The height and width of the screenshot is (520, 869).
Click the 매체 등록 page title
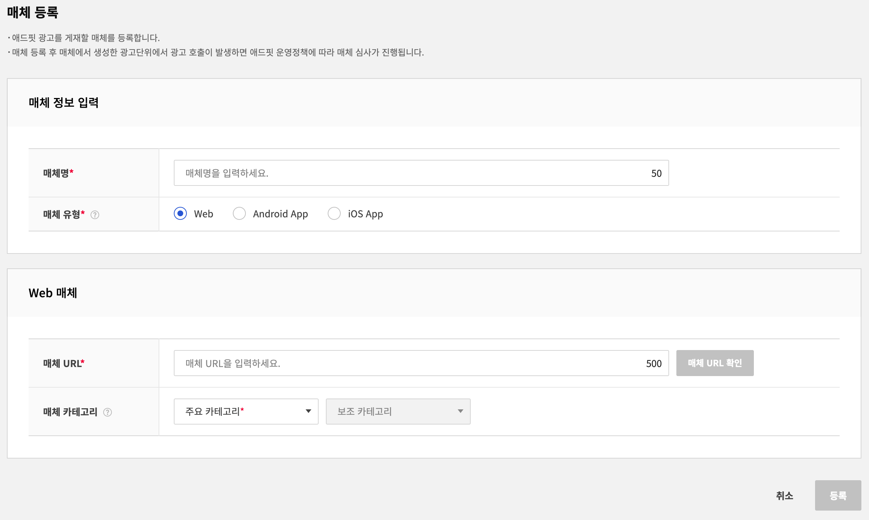[33, 13]
